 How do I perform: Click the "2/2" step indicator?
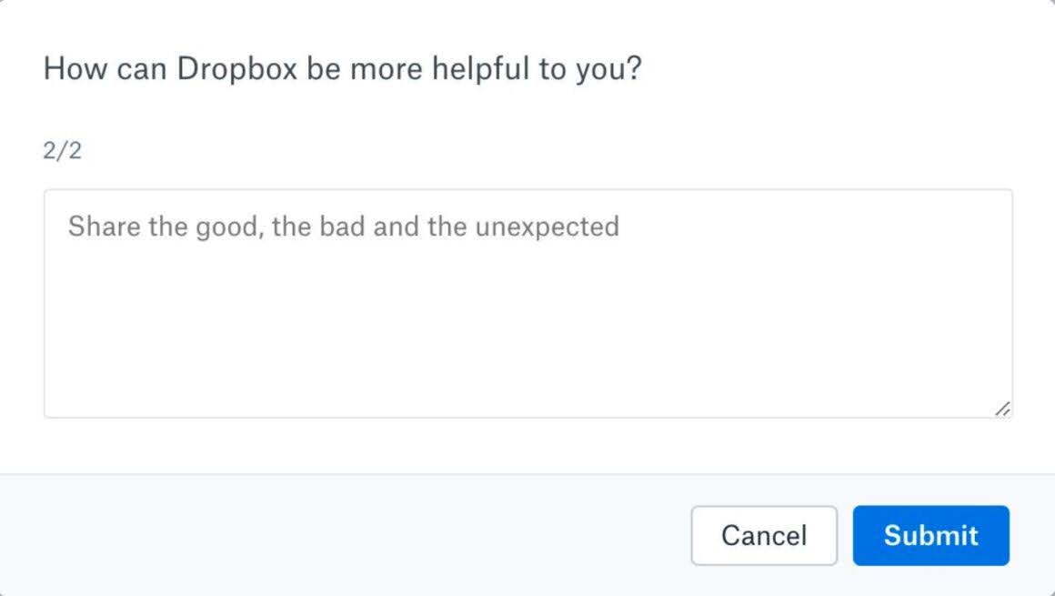[x=62, y=150]
